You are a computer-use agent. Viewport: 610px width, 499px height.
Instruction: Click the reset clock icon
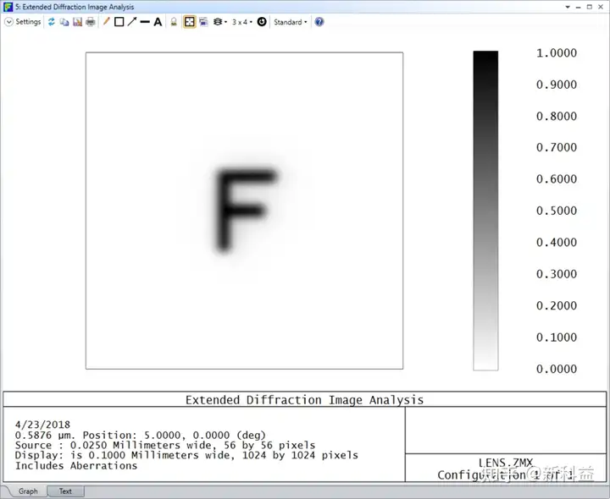point(262,22)
